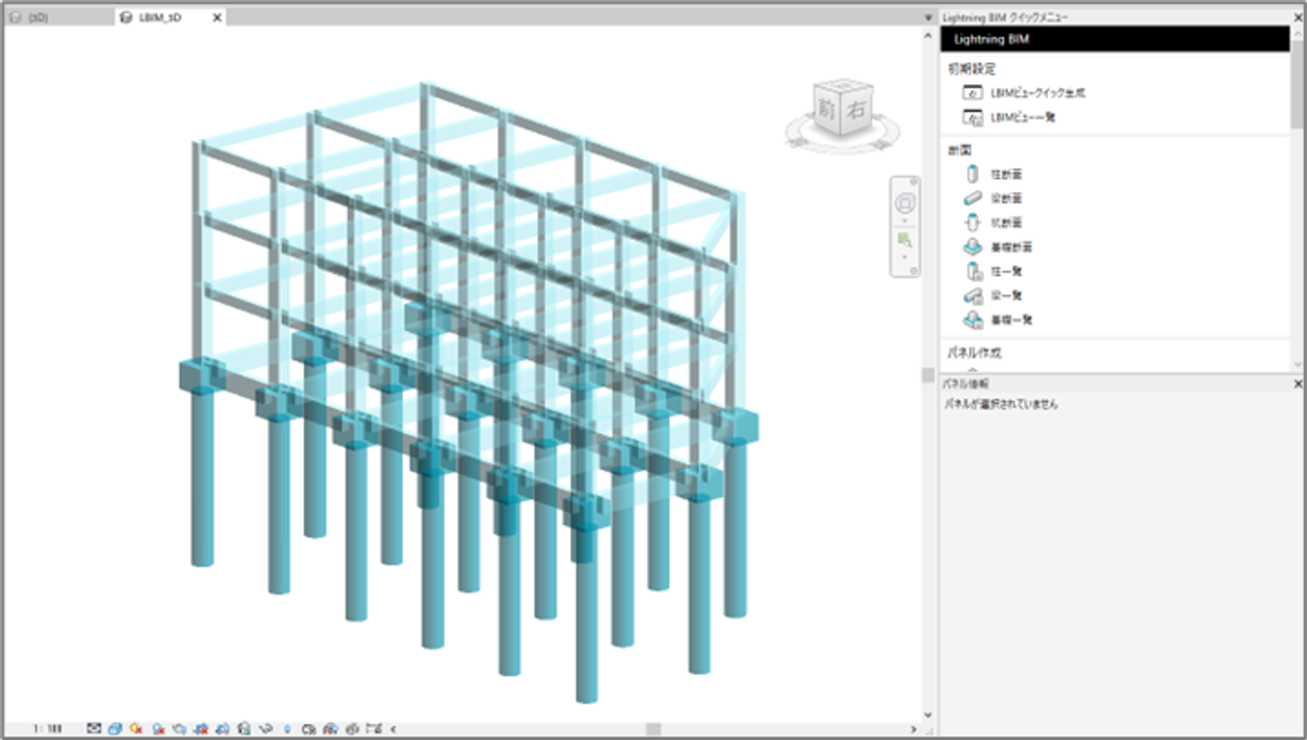Image resolution: width=1307 pixels, height=740 pixels.
Task: Click the パネル作成 section heading
Action: pyautogui.click(x=974, y=353)
